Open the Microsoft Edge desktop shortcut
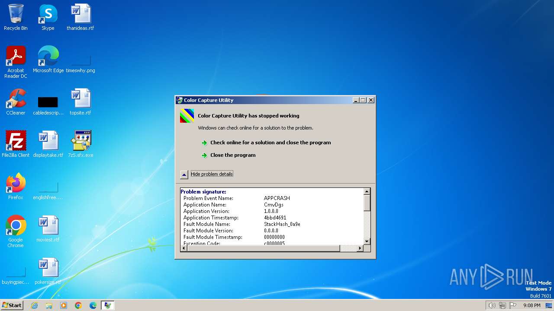The height and width of the screenshot is (311, 554). (48, 60)
